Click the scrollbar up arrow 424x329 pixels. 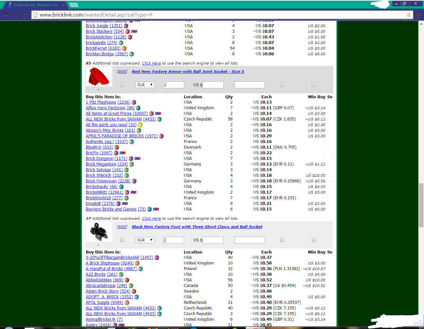point(421,23)
